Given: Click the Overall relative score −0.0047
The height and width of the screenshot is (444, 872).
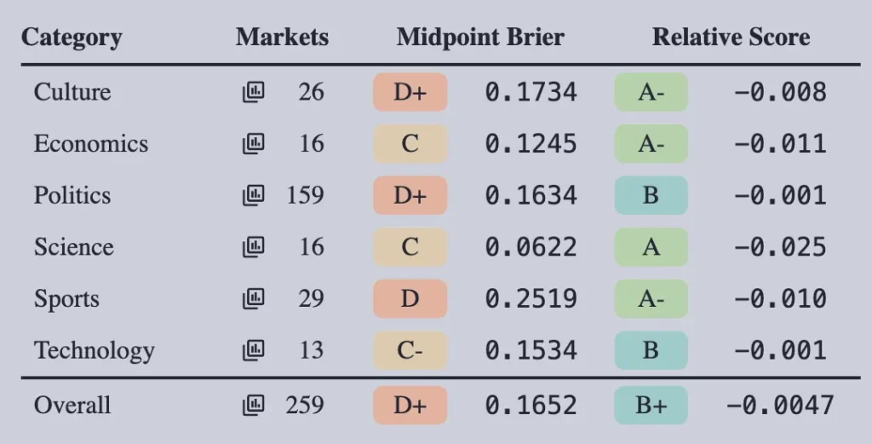Looking at the screenshot, I should point(780,405).
